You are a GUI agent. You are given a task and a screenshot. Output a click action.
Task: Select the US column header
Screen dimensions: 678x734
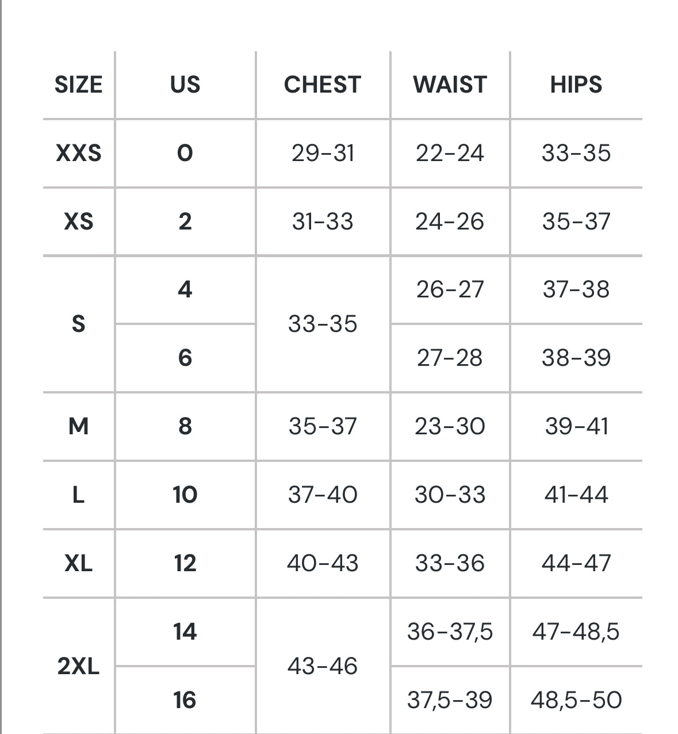185,85
